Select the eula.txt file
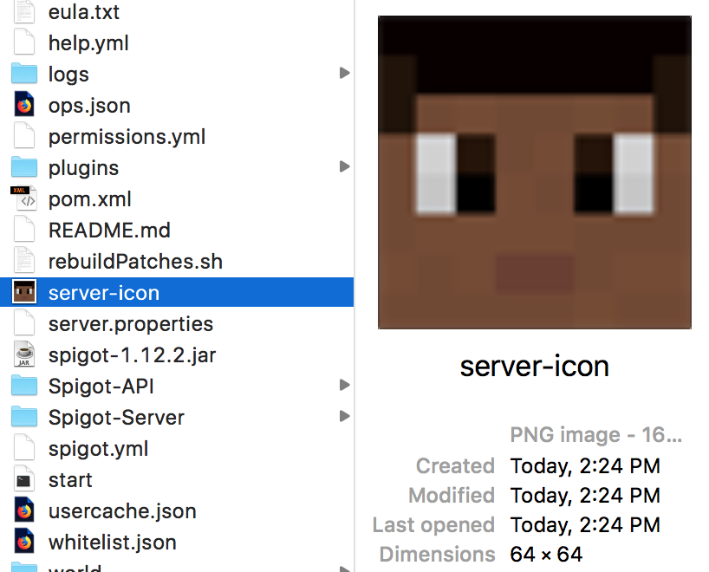 click(x=84, y=12)
